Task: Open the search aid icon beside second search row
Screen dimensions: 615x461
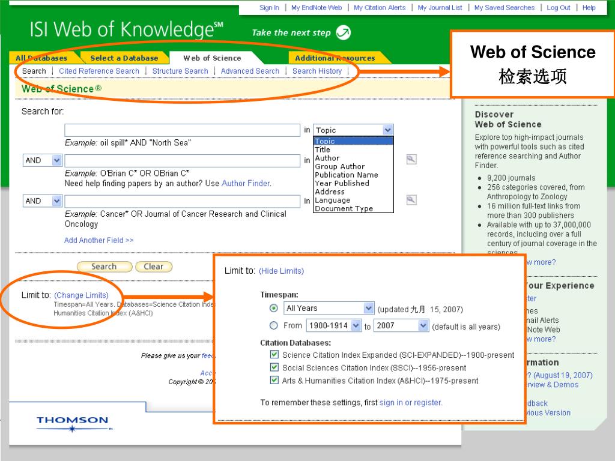Action: point(411,160)
